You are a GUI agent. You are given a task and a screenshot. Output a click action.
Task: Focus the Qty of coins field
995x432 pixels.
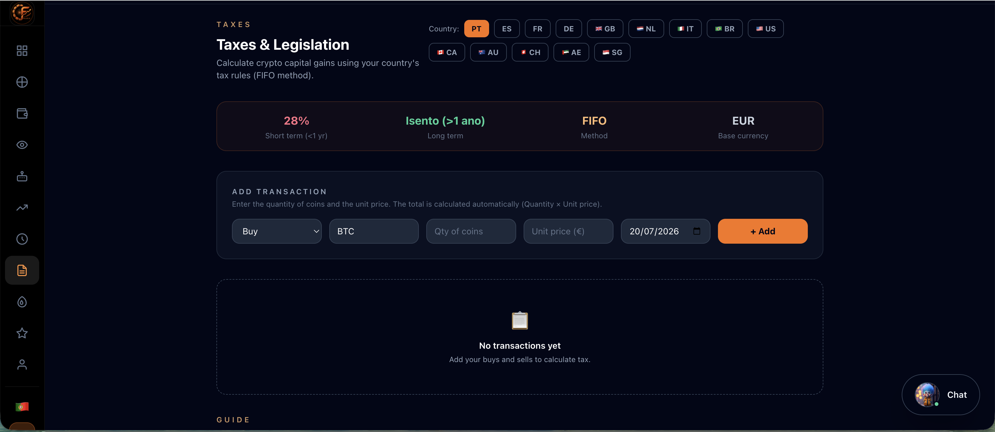tap(471, 231)
